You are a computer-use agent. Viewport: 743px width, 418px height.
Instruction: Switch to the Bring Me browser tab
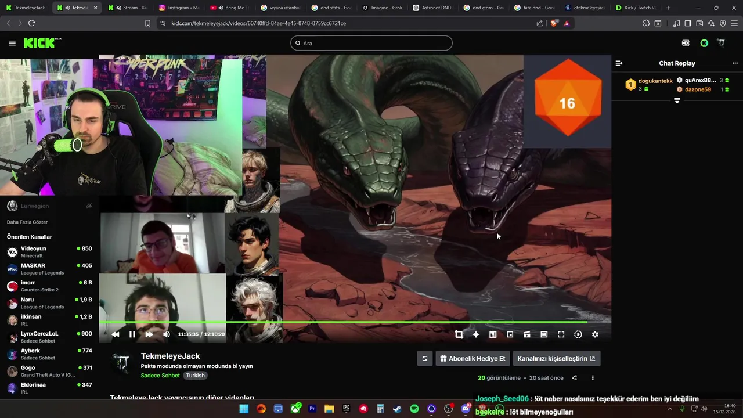230,8
